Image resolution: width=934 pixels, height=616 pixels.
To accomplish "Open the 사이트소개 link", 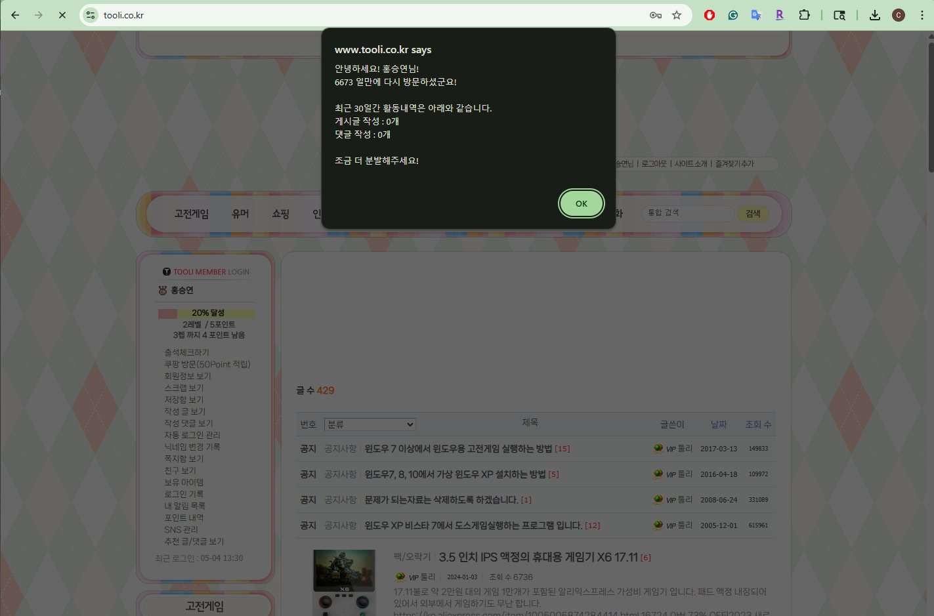I will tap(691, 164).
